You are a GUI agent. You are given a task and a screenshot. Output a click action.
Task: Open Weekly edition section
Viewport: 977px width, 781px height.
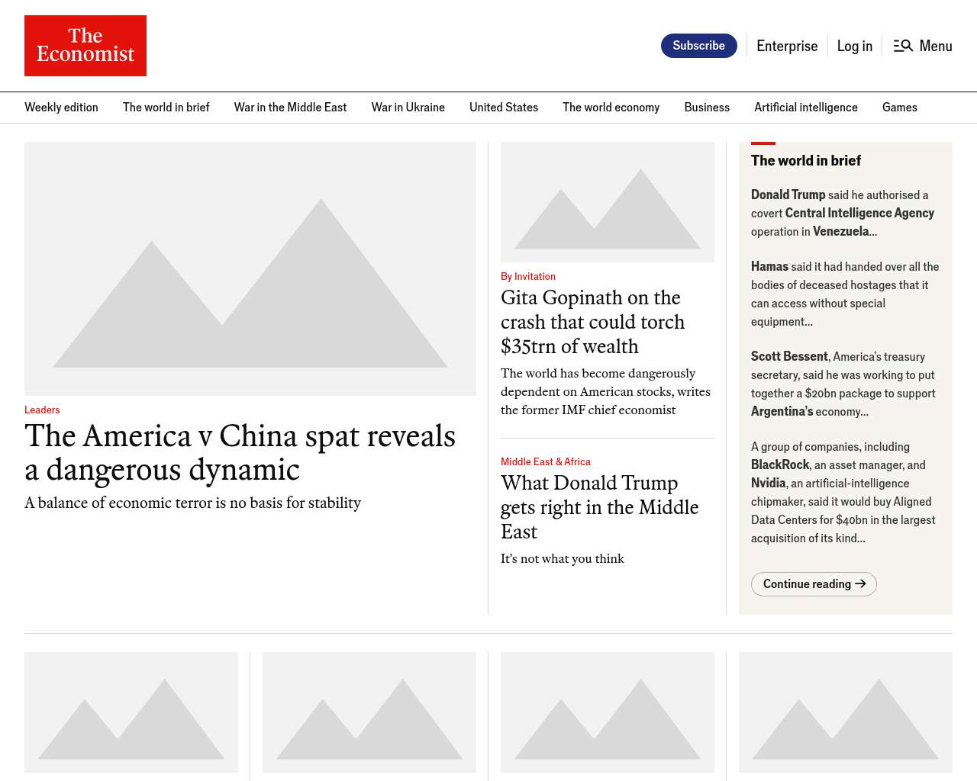tap(61, 108)
